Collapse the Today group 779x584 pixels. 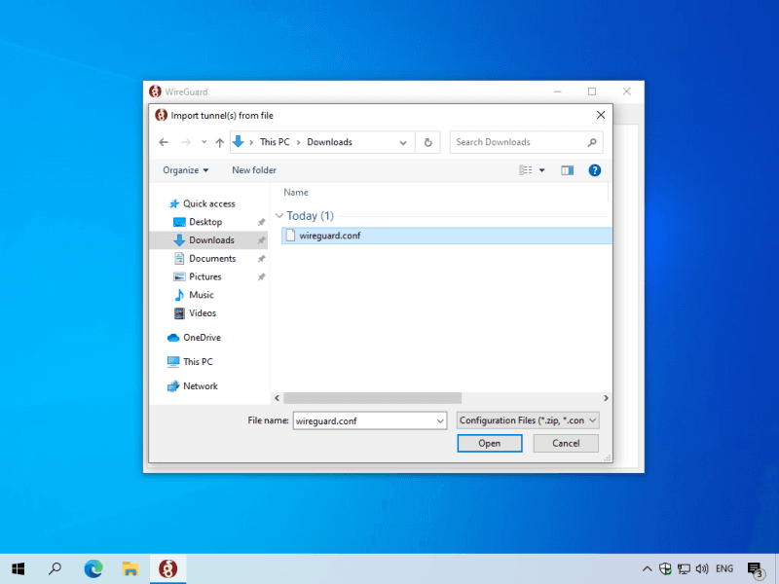tap(279, 216)
